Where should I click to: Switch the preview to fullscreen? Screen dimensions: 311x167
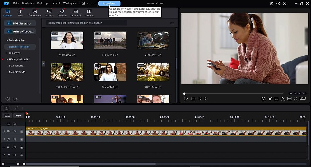pyautogui.click(x=295, y=98)
